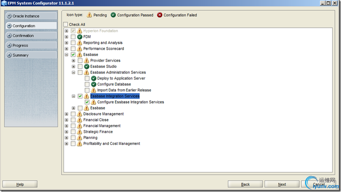Image resolution: width=341 pixels, height=192 pixels.
Task: Open the Progress step
Action: click(x=31, y=45)
